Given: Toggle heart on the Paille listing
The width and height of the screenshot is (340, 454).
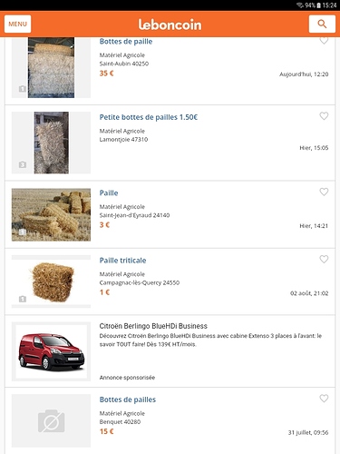Looking at the screenshot, I should 324,192.
